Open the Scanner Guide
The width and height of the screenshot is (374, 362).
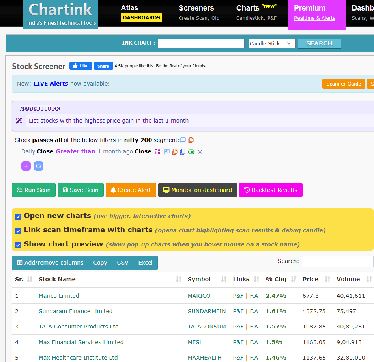point(344,84)
